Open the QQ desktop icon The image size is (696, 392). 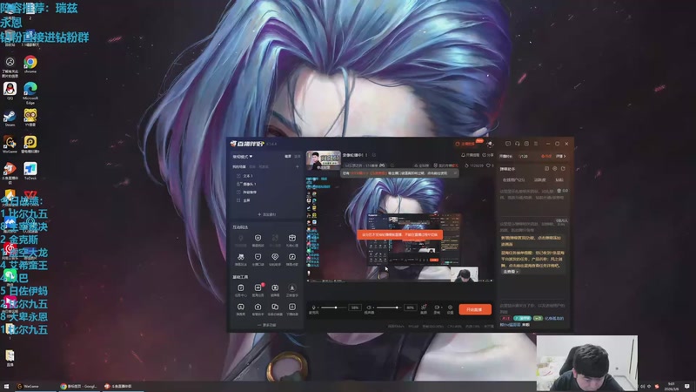10,91
